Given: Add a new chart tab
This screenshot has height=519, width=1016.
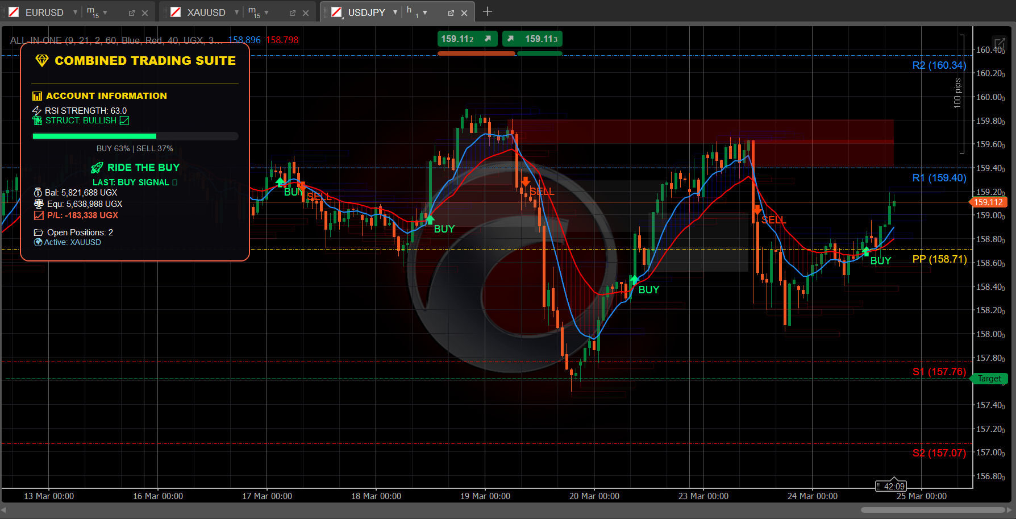Looking at the screenshot, I should coord(487,12).
